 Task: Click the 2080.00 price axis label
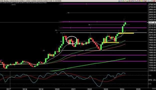point(152,32)
